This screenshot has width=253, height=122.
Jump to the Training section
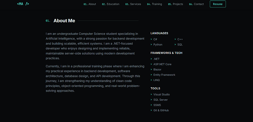pyautogui.click(x=154, y=4)
